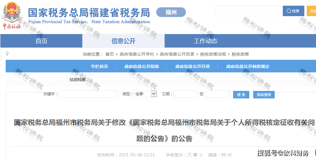
Task: Click the start date input after 日期
Action: pos(185,94)
